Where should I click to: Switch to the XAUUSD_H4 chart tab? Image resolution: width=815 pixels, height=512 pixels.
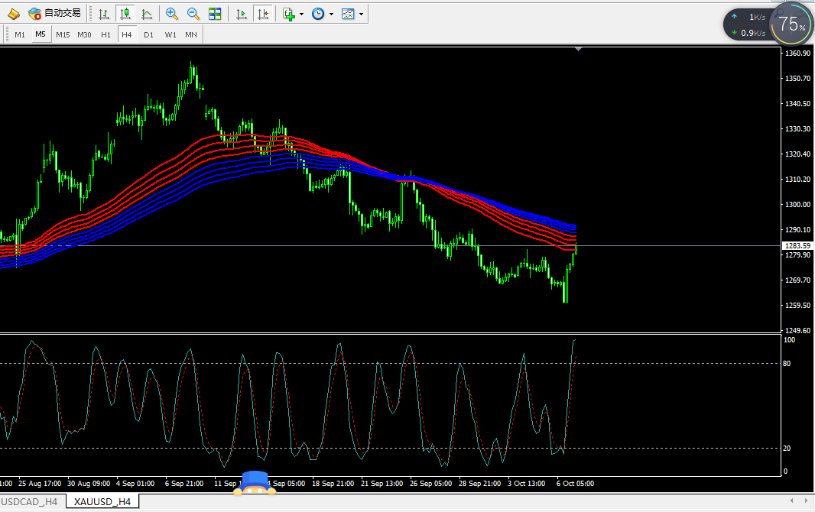pos(102,501)
